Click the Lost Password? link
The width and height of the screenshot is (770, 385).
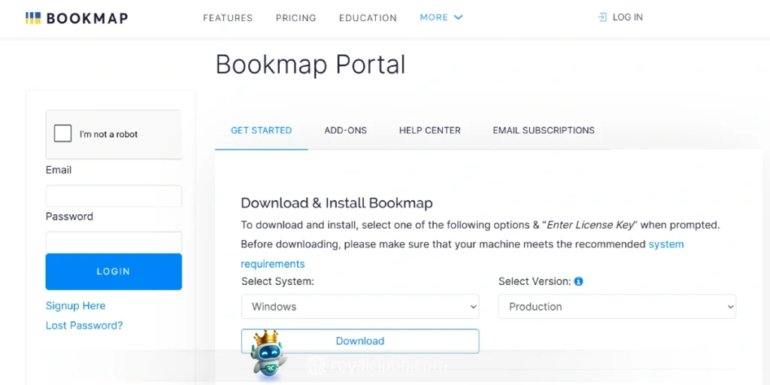84,326
